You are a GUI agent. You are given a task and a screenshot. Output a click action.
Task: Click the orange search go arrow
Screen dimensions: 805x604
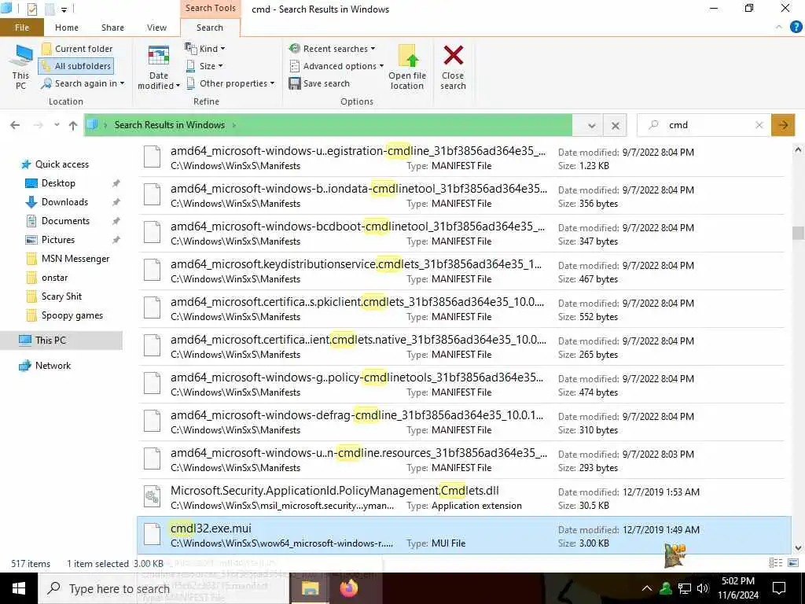pos(783,125)
